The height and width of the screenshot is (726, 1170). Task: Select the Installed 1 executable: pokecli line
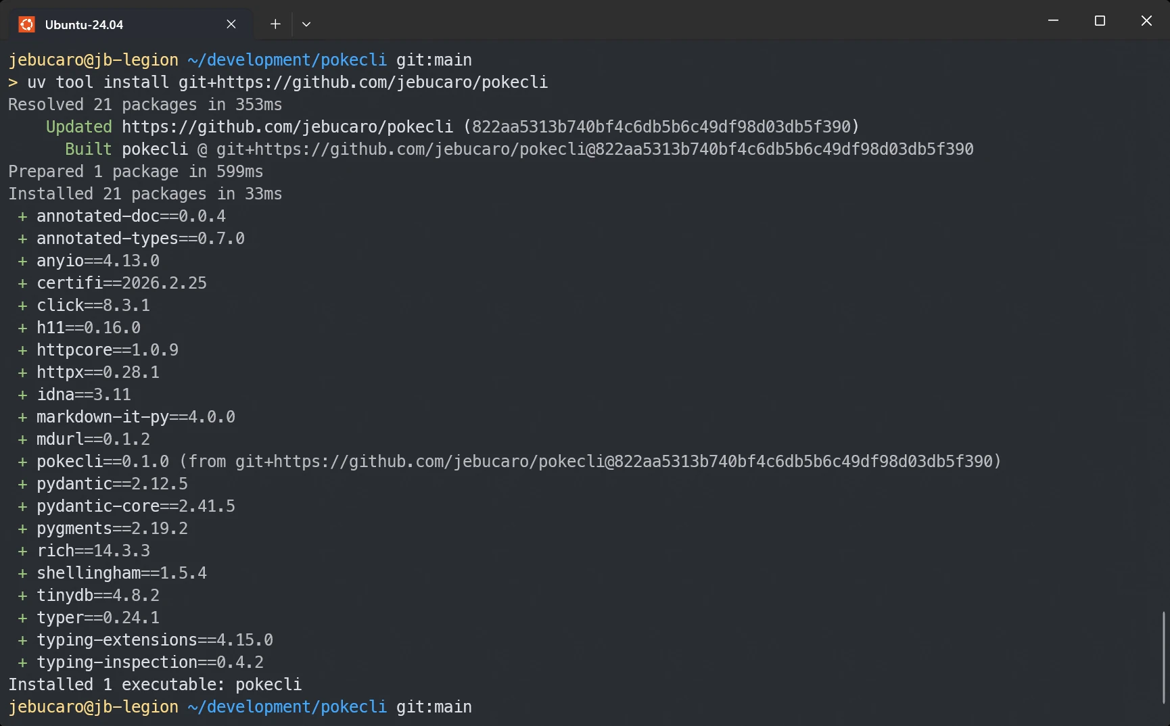coord(155,684)
